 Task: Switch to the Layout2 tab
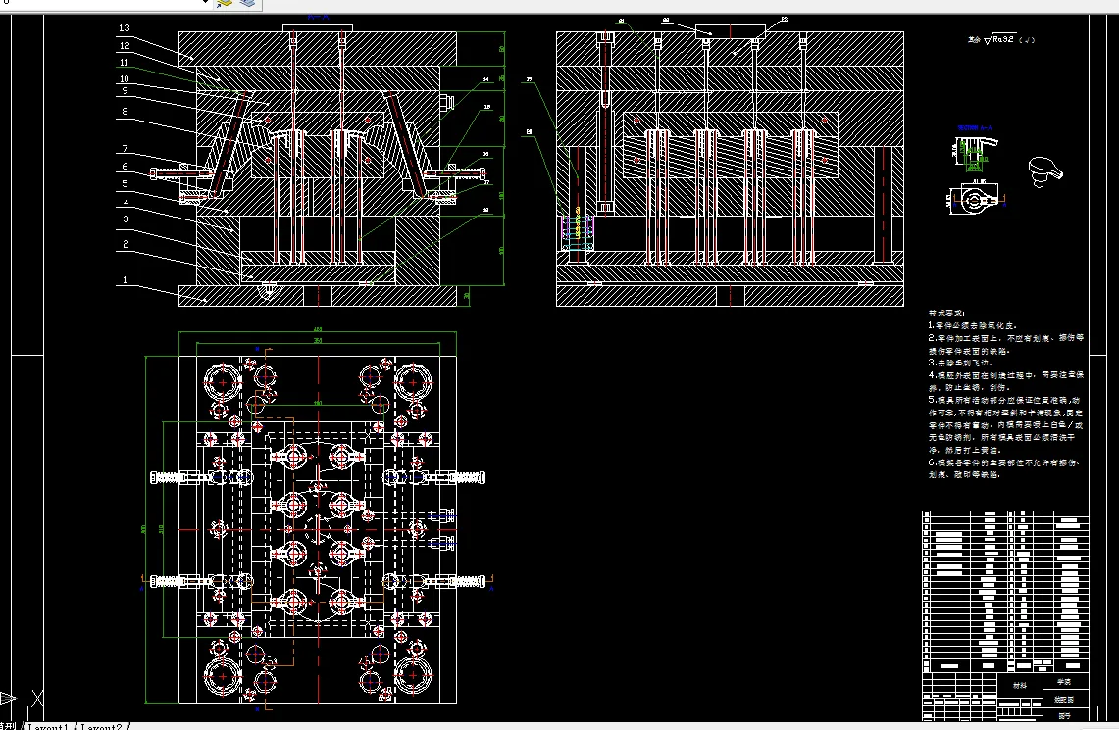point(101,727)
